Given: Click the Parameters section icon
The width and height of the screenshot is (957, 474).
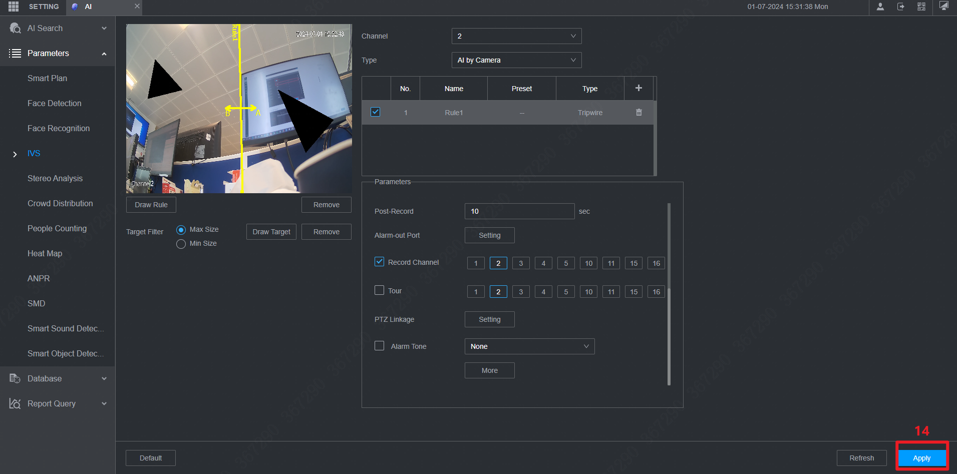Looking at the screenshot, I should 14,53.
